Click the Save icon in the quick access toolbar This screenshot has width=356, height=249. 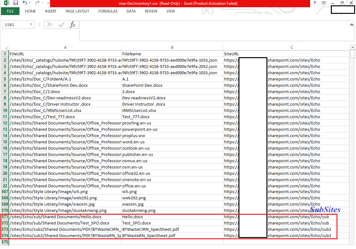15,3
